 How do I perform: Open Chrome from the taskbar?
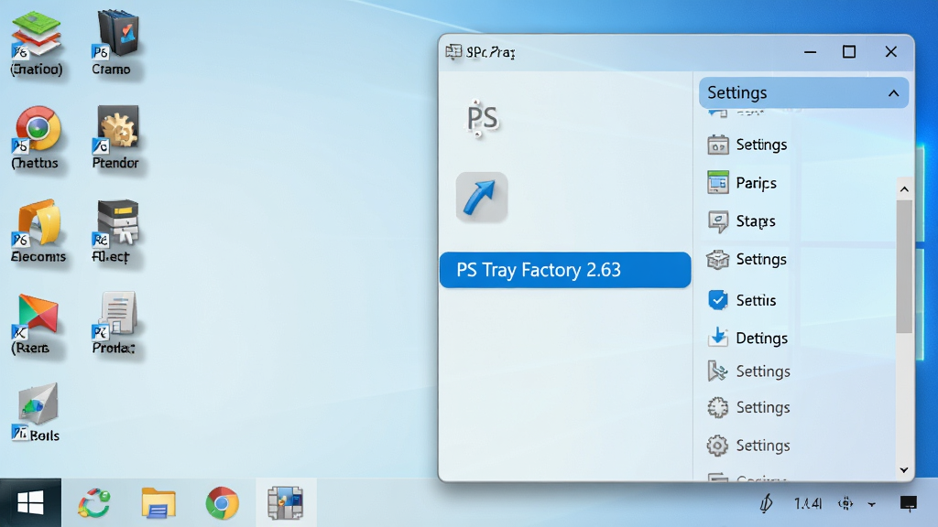[x=222, y=502]
